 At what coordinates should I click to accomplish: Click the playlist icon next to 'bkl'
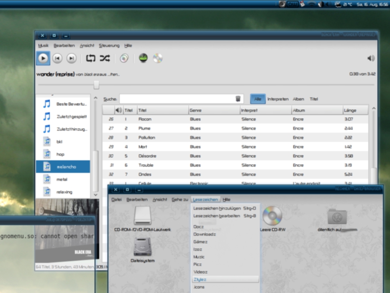click(47, 141)
